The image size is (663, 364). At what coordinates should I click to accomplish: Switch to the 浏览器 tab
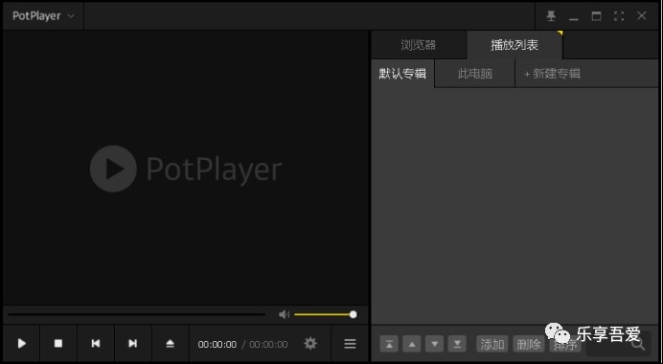pos(419,45)
